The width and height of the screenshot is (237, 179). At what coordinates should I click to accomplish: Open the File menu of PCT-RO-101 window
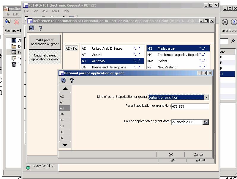point(26,11)
